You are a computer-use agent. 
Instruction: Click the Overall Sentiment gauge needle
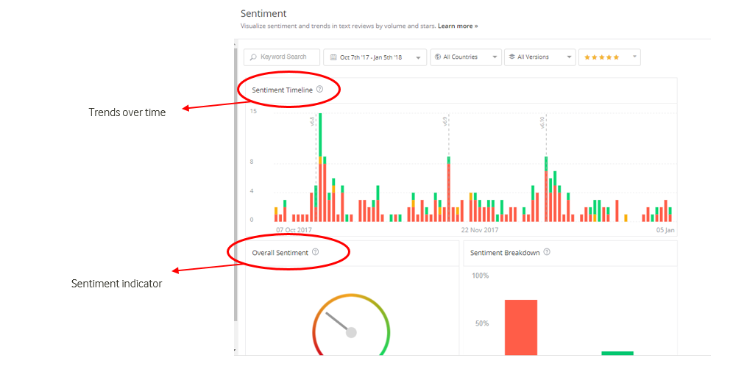click(338, 322)
